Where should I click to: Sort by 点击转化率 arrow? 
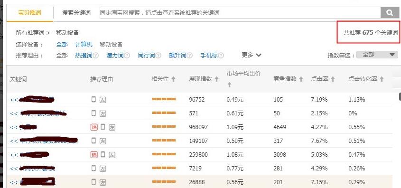pos(382,79)
